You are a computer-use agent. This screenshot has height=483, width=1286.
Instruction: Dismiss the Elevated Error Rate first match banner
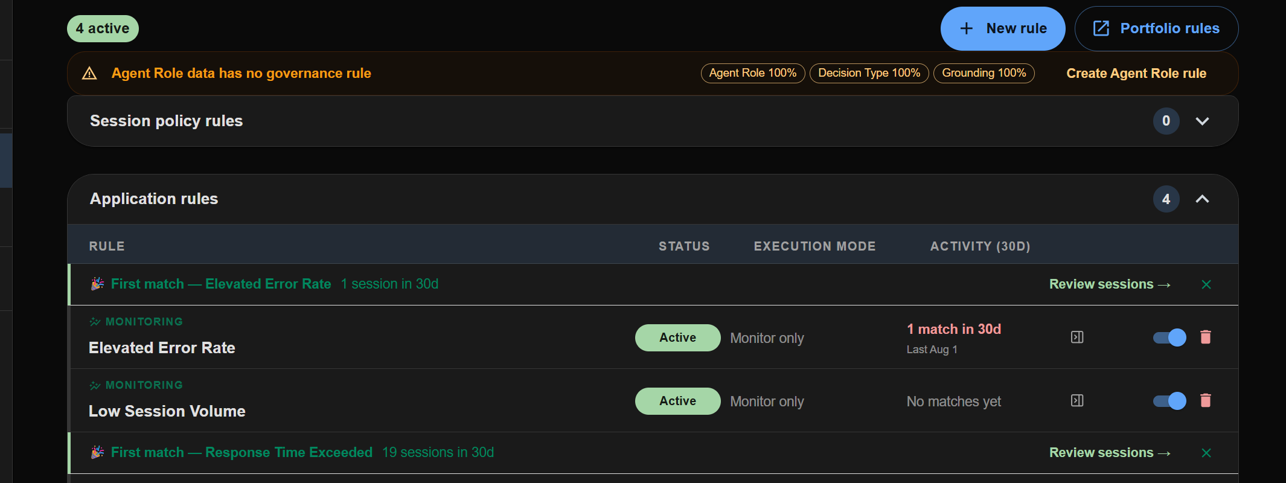click(x=1206, y=284)
